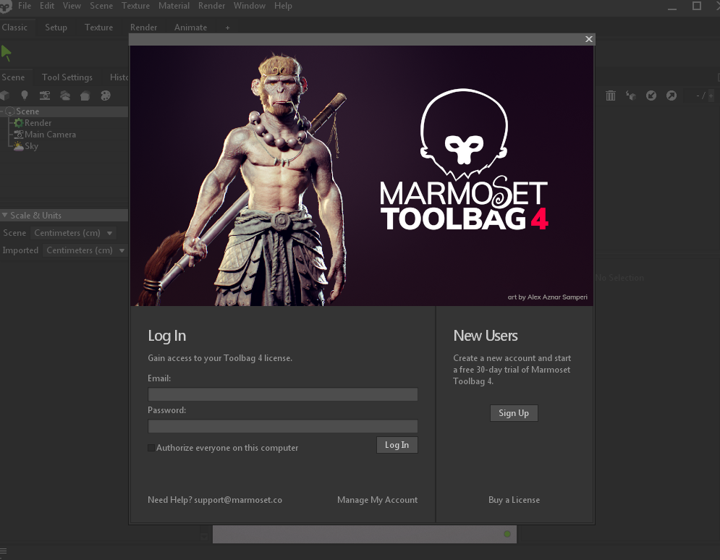Screen dimensions: 720x560
Task: Open the File menu
Action: [25, 6]
